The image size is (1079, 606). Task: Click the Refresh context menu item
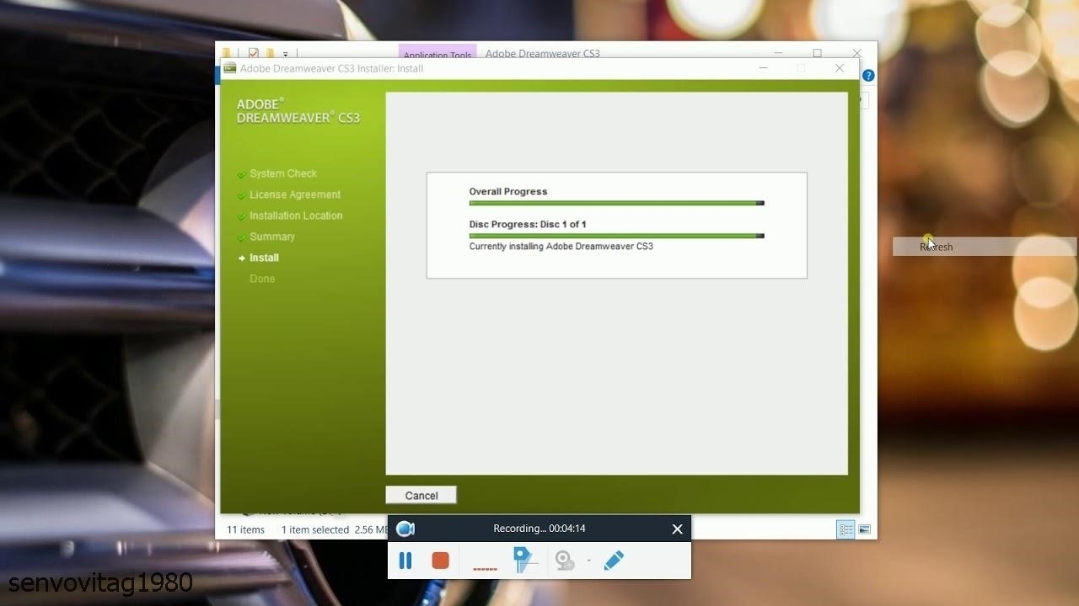tap(985, 247)
